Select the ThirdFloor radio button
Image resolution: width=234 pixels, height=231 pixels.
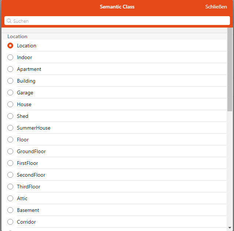10,187
